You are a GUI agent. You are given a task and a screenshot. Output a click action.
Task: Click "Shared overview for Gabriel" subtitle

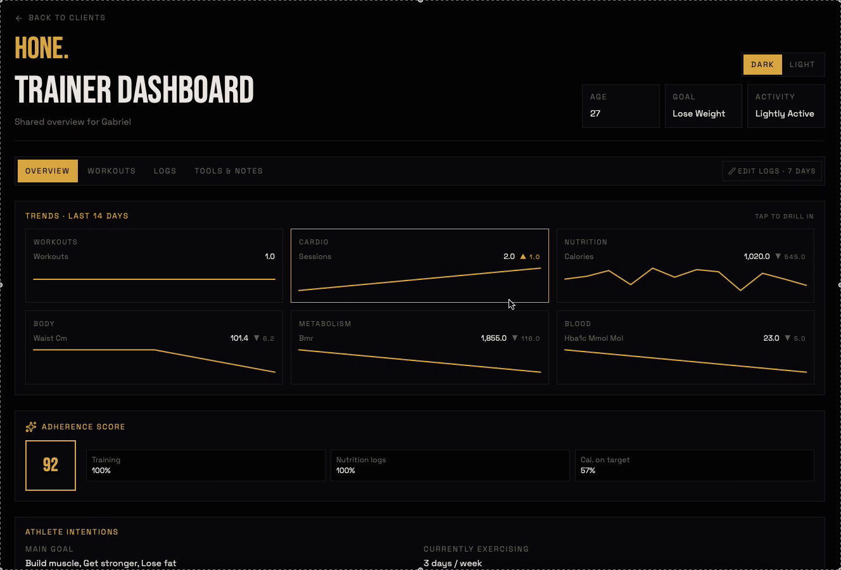73,122
